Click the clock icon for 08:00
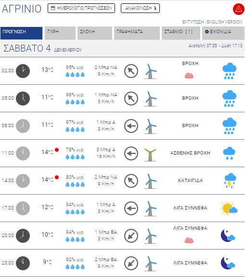 click(23, 126)
